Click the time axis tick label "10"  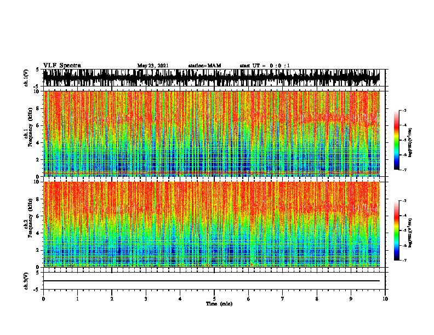pyautogui.click(x=385, y=299)
